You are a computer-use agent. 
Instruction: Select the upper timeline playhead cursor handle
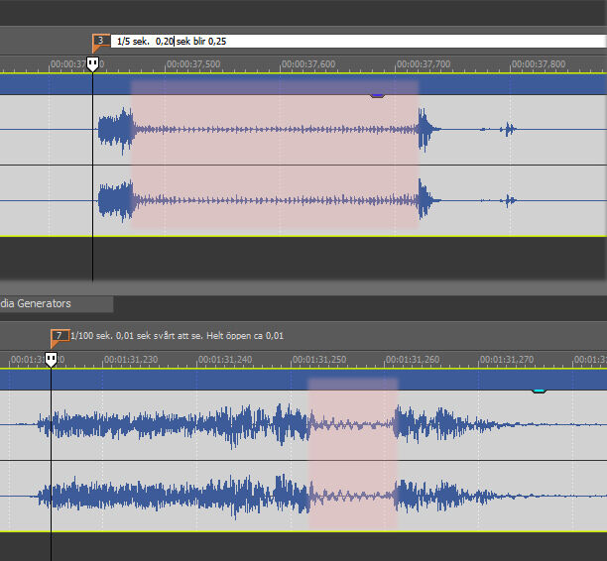pos(92,64)
